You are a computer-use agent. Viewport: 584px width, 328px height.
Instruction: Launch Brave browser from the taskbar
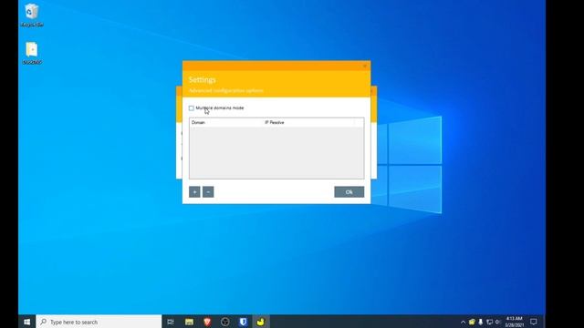(x=207, y=322)
